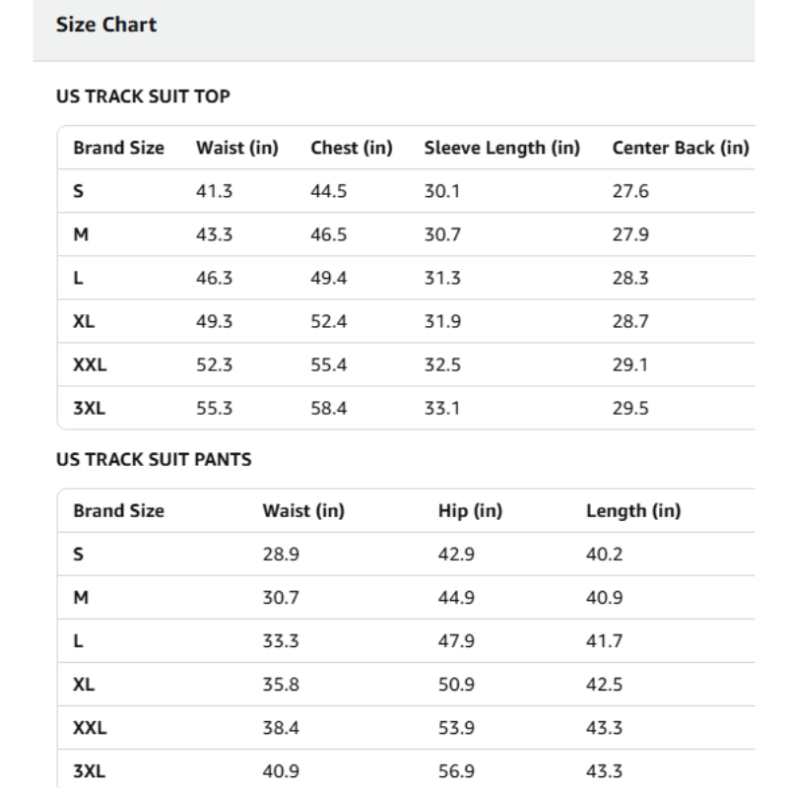The height and width of the screenshot is (788, 788).
Task: Select the Center Back (in) column header
Action: pos(681,148)
